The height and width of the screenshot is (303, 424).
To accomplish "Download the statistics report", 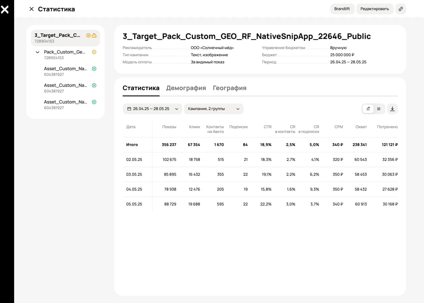I will click(x=392, y=109).
